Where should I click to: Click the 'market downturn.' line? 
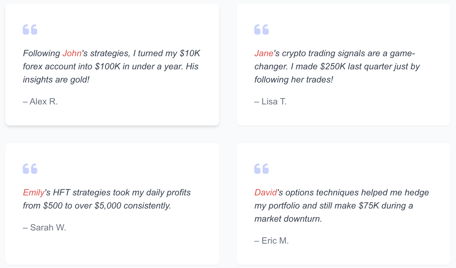coord(288,219)
